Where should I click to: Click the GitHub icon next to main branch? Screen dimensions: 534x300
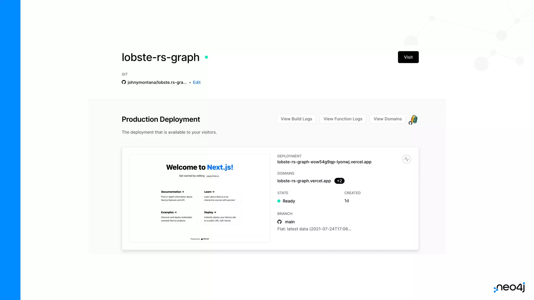[x=280, y=222]
